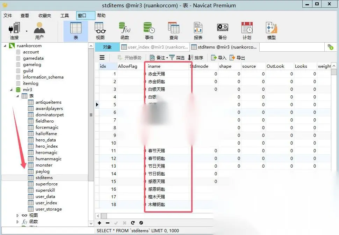Open the 模型 (Model) toolbar icon
Screen dimensions: 339x235
[271, 31]
